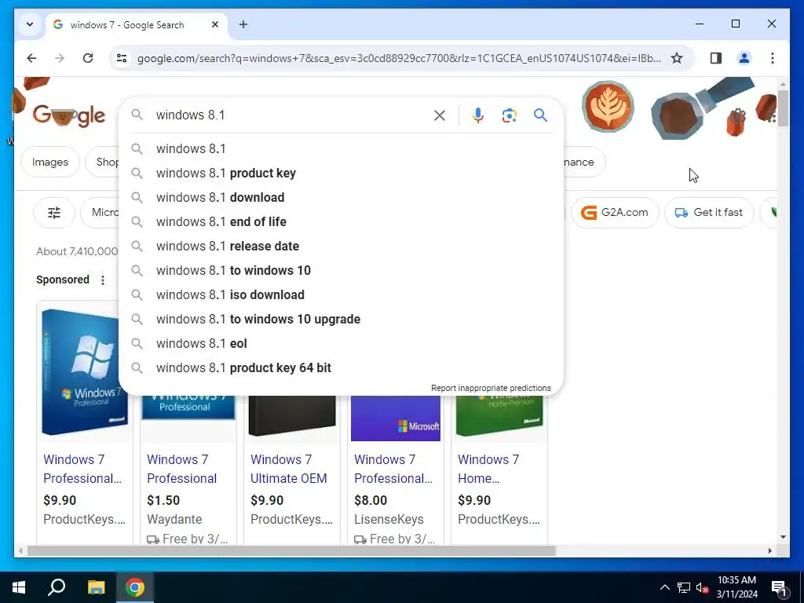Open the Windows 7 Home listing
804x603 pixels.
point(488,469)
